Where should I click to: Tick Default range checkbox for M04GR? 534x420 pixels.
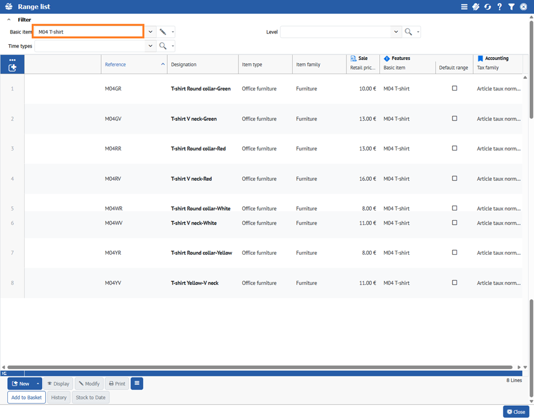[x=454, y=88]
